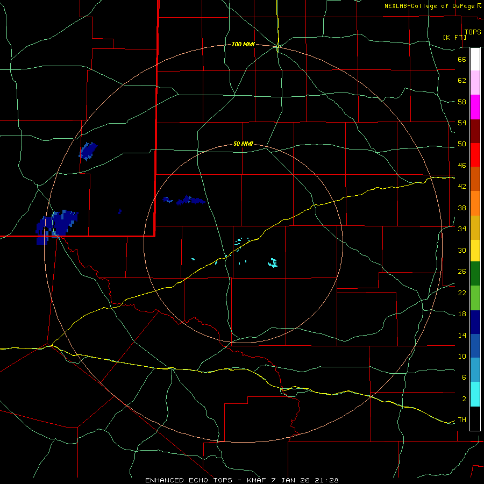Select the dark green legend swatch

pyautogui.click(x=475, y=274)
